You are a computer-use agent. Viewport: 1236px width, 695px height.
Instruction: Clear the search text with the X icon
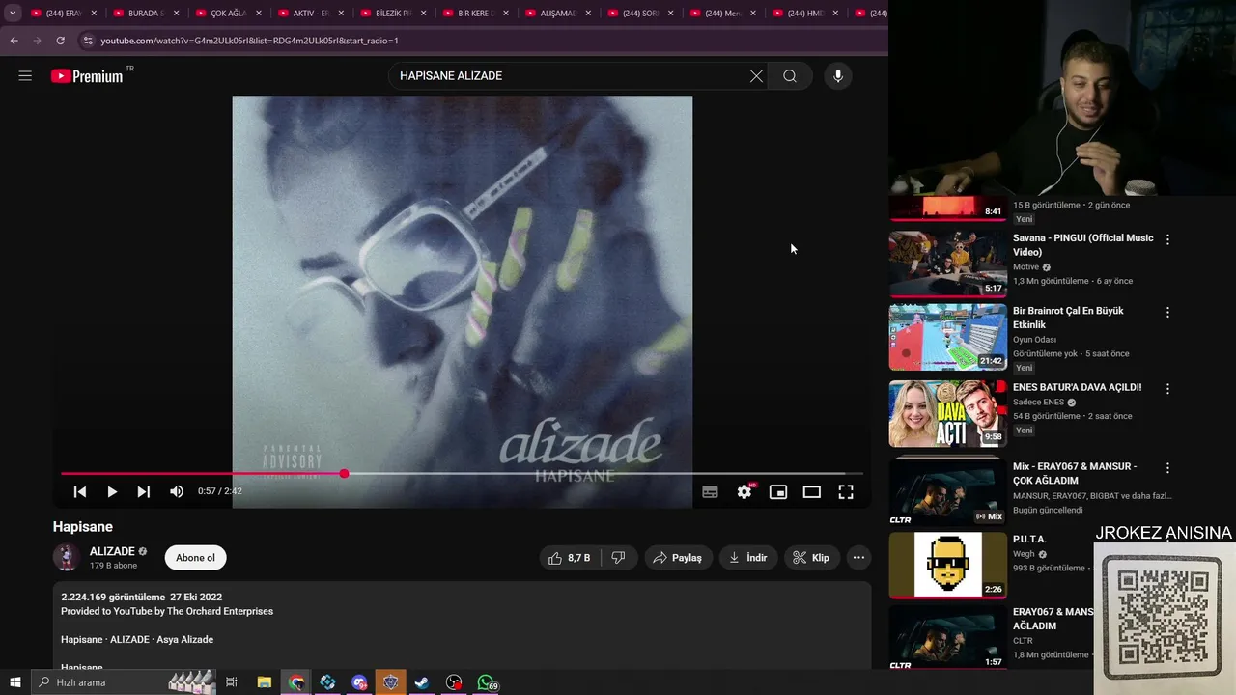pos(756,76)
